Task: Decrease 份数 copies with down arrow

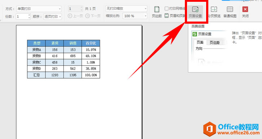Action: click(x=29, y=18)
